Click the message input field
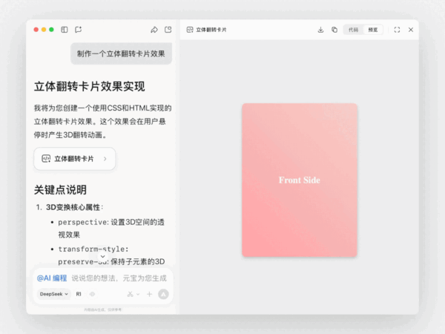The image size is (445, 334). coord(119,278)
